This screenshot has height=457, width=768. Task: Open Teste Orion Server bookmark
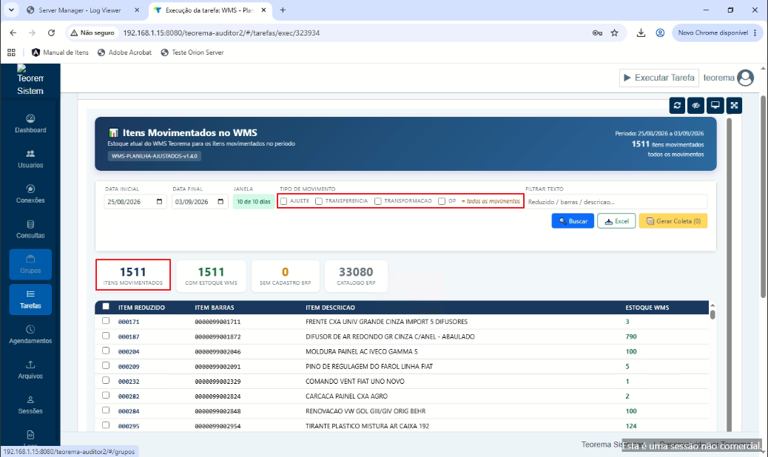click(x=192, y=53)
